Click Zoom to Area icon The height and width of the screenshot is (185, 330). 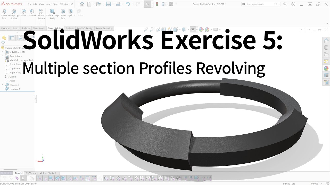click(x=152, y=29)
